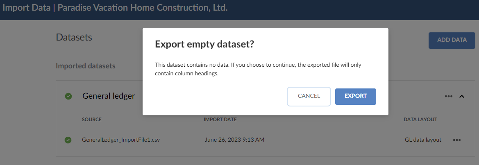Open the General ledger more options ellipsis
479x165 pixels.
click(449, 97)
